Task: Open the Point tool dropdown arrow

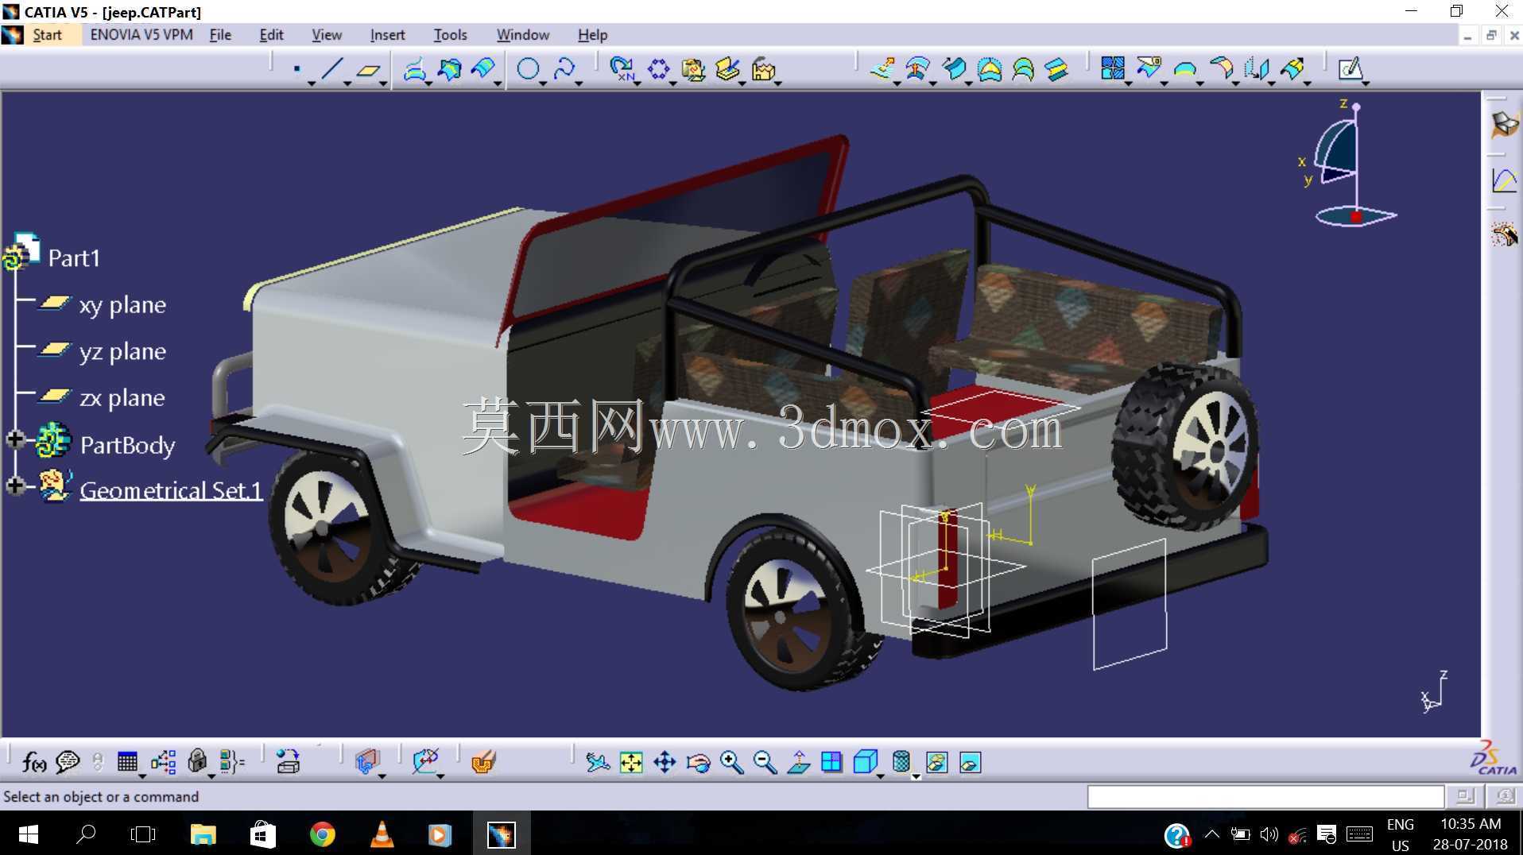Action: coord(312,83)
